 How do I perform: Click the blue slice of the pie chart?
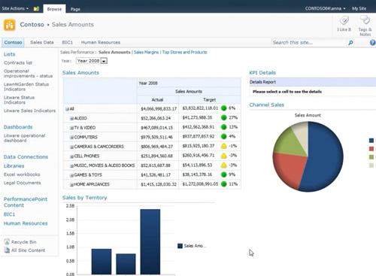(323, 156)
